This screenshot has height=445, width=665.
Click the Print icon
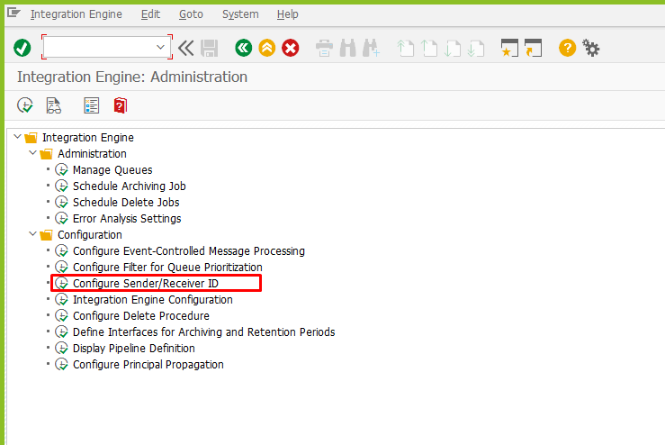[x=325, y=48]
